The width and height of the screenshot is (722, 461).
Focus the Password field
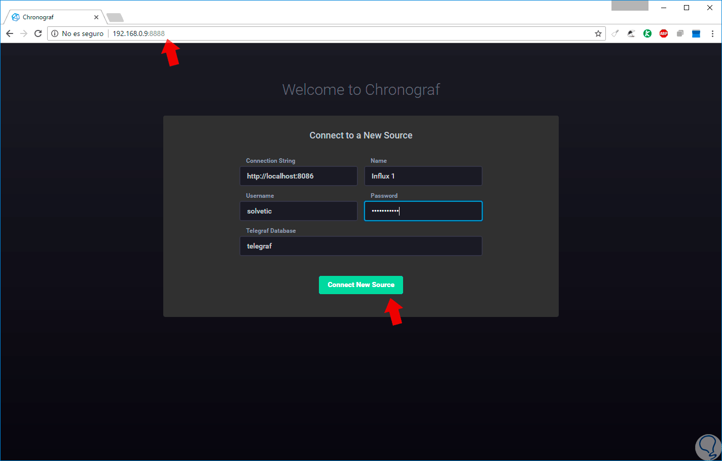[423, 211]
